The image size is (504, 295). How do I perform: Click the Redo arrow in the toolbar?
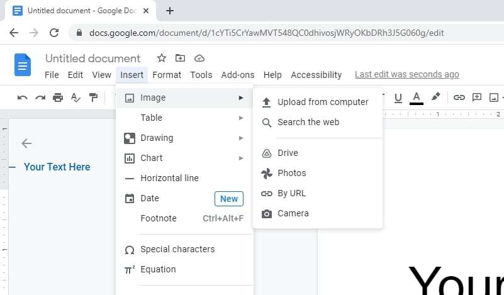pos(40,97)
